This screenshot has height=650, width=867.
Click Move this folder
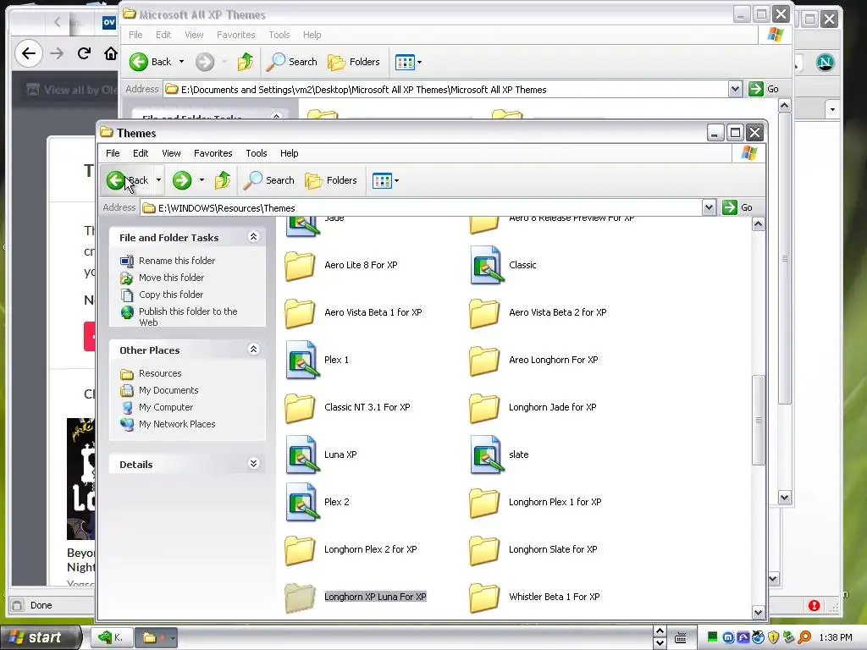pos(163,278)
